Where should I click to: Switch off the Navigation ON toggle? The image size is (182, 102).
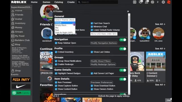[123, 40]
